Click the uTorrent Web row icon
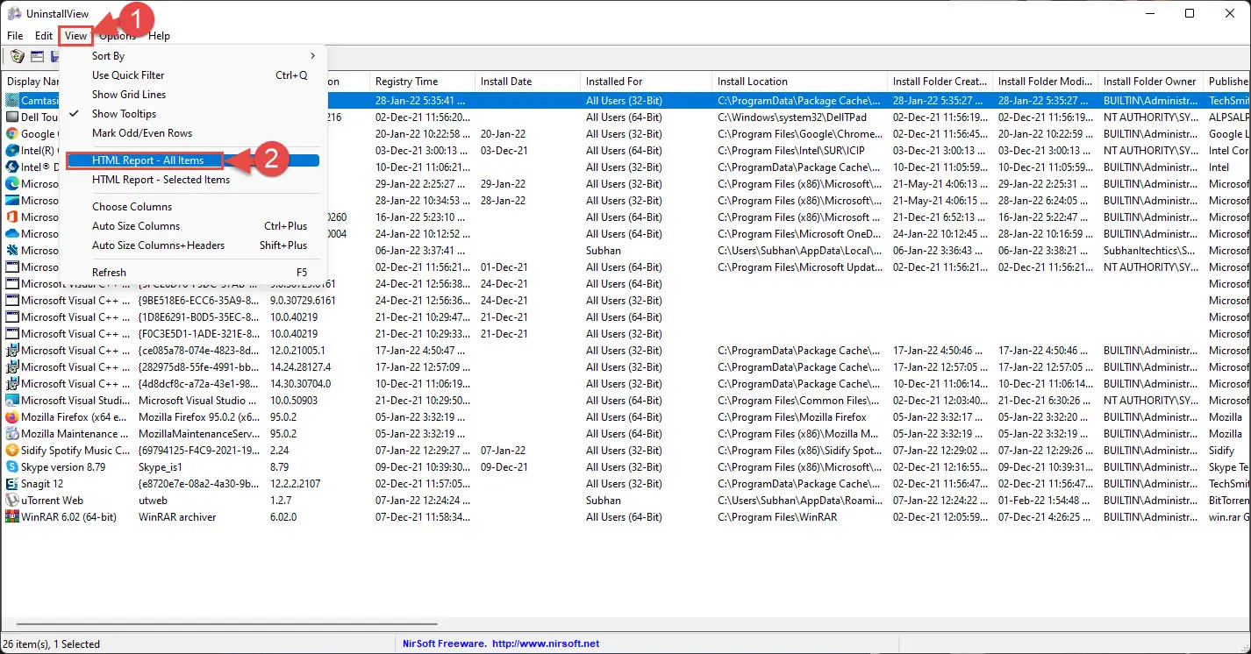This screenshot has width=1251, height=654. (x=12, y=501)
